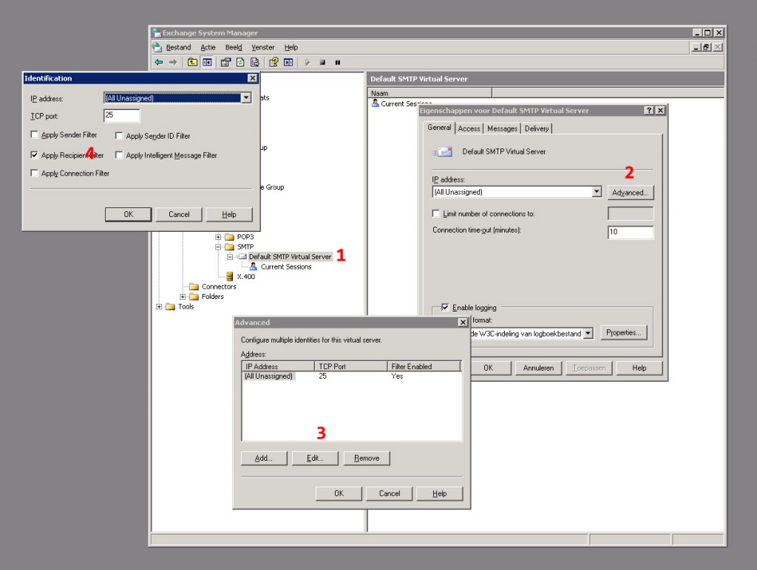Collapse Default SMTP Virtual Server node

click(x=230, y=256)
